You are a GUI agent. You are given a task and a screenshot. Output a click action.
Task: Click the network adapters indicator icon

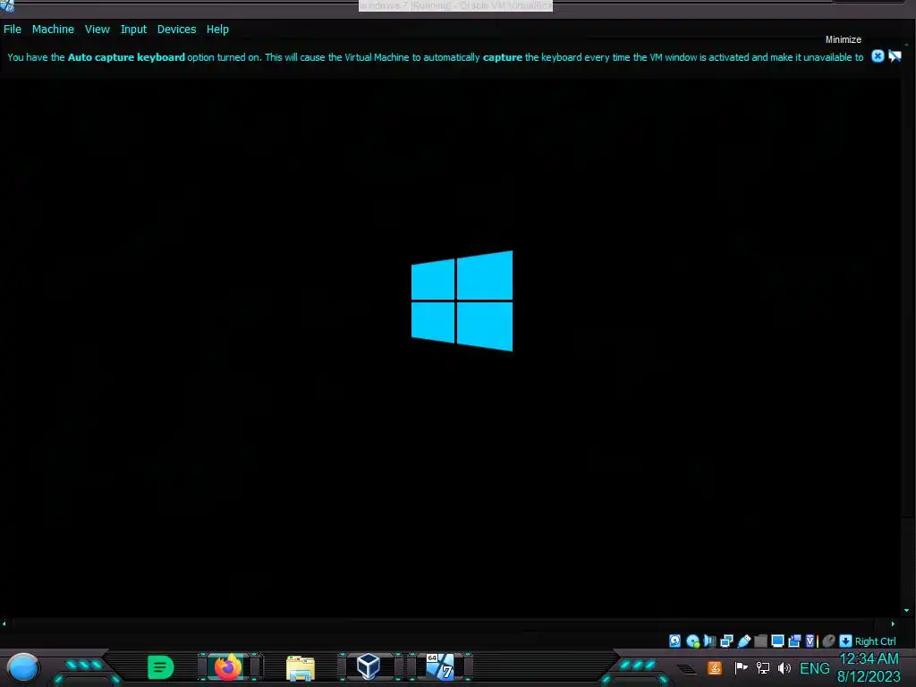(726, 640)
